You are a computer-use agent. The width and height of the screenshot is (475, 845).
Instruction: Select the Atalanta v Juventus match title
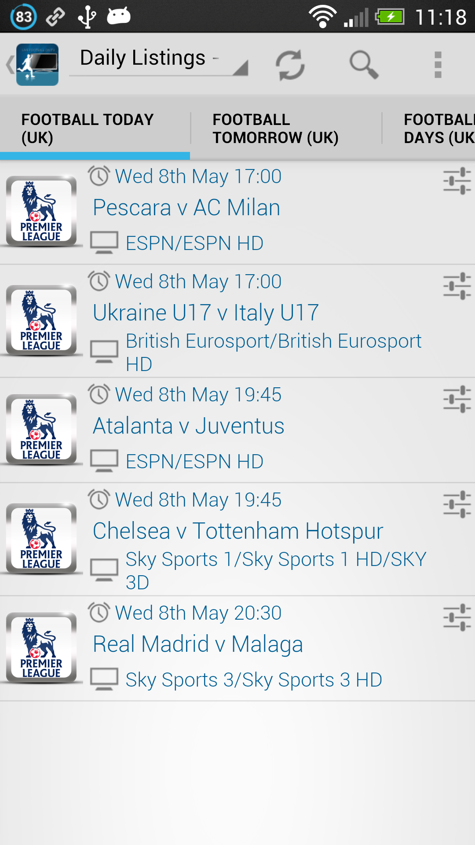[x=189, y=426]
